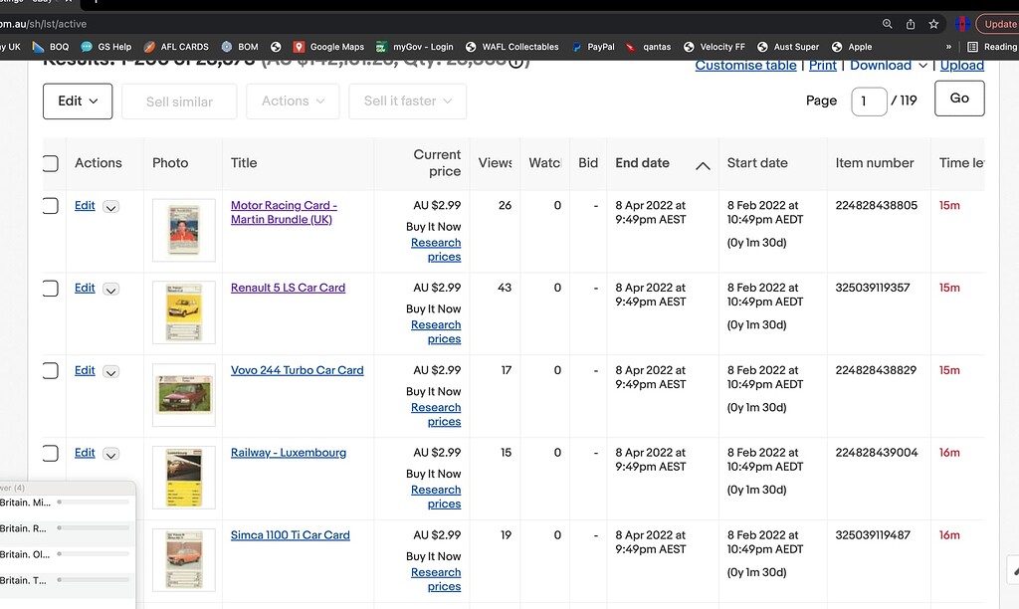Open the Aust Super bookmark
This screenshot has width=1019, height=609.
[788, 47]
